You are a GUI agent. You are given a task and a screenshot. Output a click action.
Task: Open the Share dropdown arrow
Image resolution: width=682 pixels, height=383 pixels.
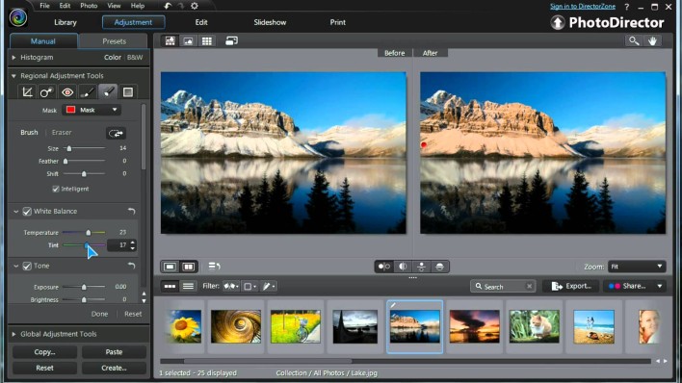tap(660, 286)
